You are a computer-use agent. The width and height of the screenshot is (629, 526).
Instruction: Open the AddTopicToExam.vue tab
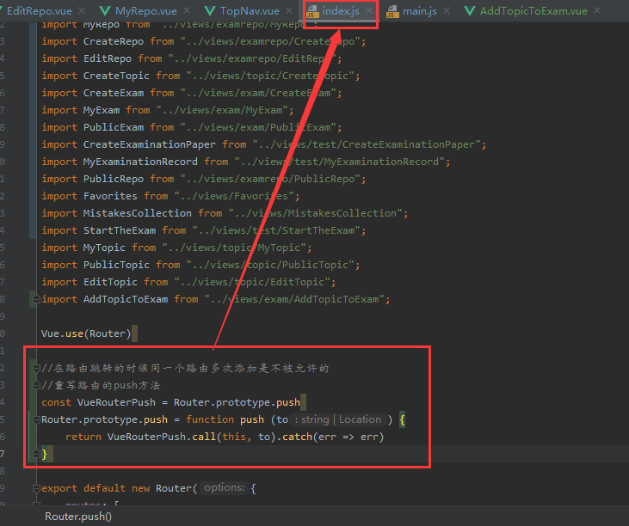click(x=533, y=11)
